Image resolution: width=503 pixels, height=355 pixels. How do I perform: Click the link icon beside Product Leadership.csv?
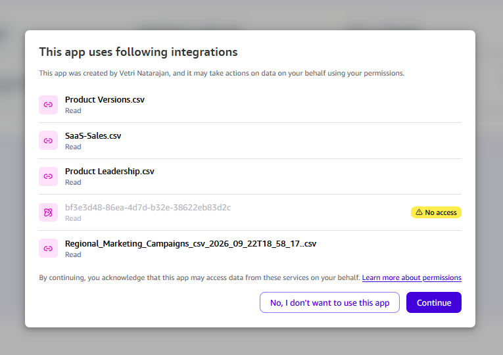[x=48, y=176]
